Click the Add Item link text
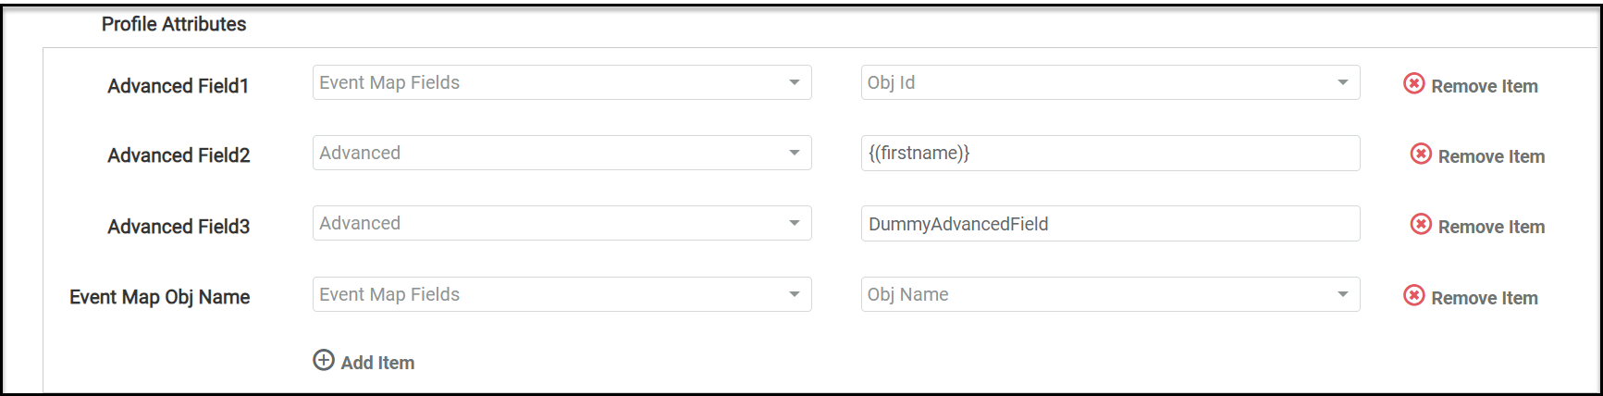Viewport: 1603px width, 396px height. pos(377,363)
